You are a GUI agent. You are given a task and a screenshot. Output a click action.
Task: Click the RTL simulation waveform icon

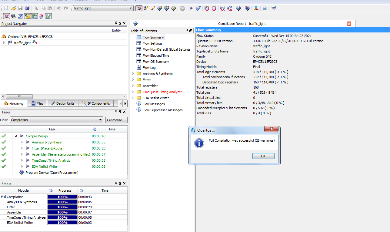(x=222, y=8)
